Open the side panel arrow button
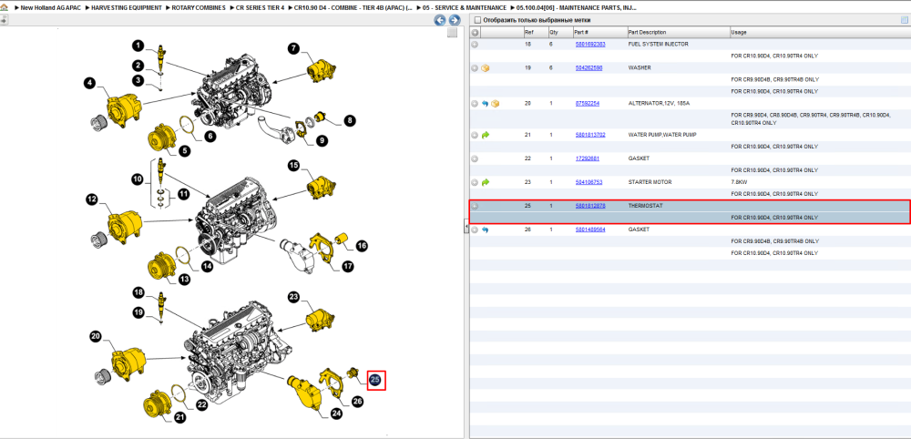This screenshot has width=911, height=439. (4, 20)
